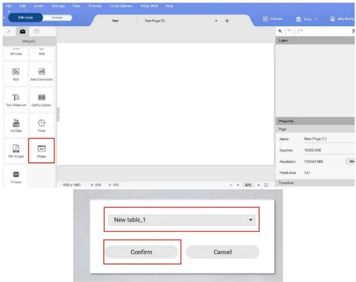Viewport: 356px width, 282px height.
Task: Select the New Page (1) tab
Action: [x=155, y=21]
